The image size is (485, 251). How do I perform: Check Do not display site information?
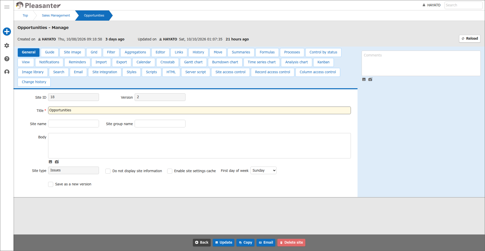coord(108,171)
